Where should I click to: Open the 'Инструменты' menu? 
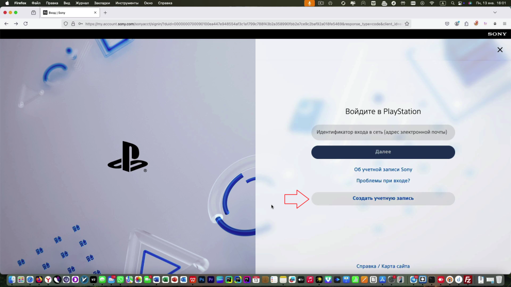coord(126,3)
